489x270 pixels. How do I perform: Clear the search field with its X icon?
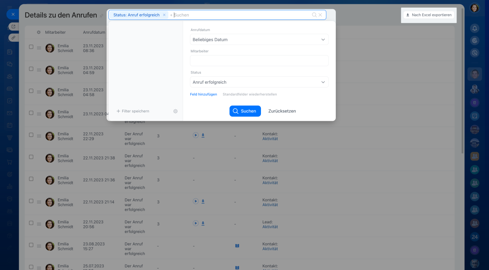pyautogui.click(x=320, y=15)
